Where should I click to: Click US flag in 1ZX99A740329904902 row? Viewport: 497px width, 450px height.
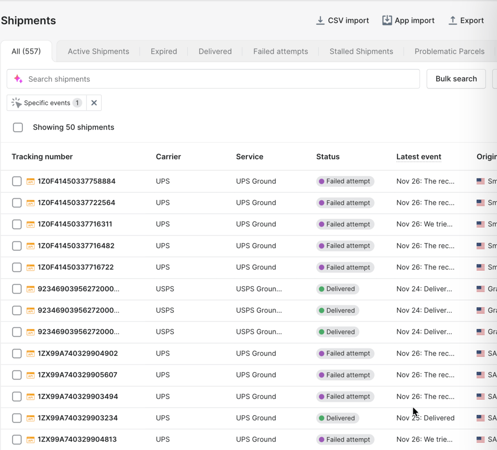coord(480,354)
